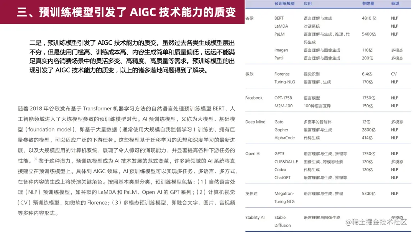414x233 pixels.
Task: Select the OPT-175B model cell
Action: [x=283, y=98]
